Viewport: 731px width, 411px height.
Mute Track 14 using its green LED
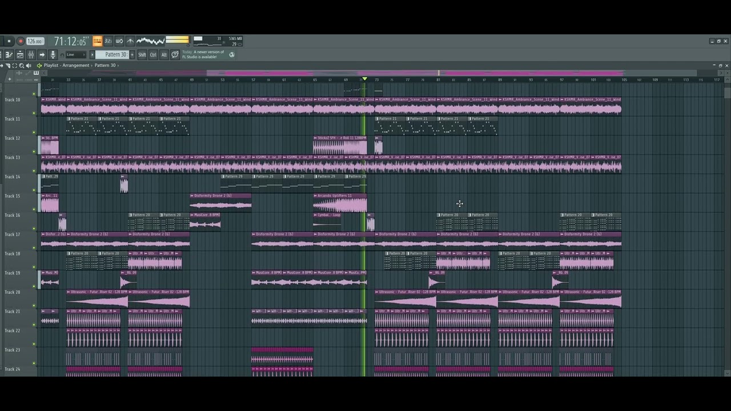pyautogui.click(x=34, y=190)
